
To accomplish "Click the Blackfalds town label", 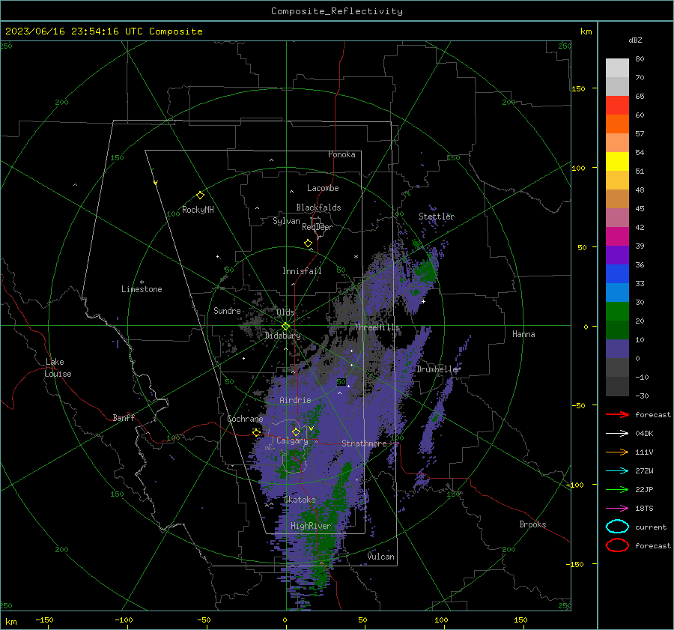I will point(318,208).
